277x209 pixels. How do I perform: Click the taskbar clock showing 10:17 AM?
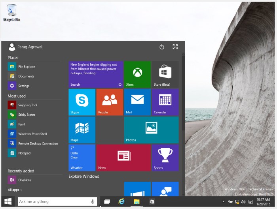click(263, 201)
